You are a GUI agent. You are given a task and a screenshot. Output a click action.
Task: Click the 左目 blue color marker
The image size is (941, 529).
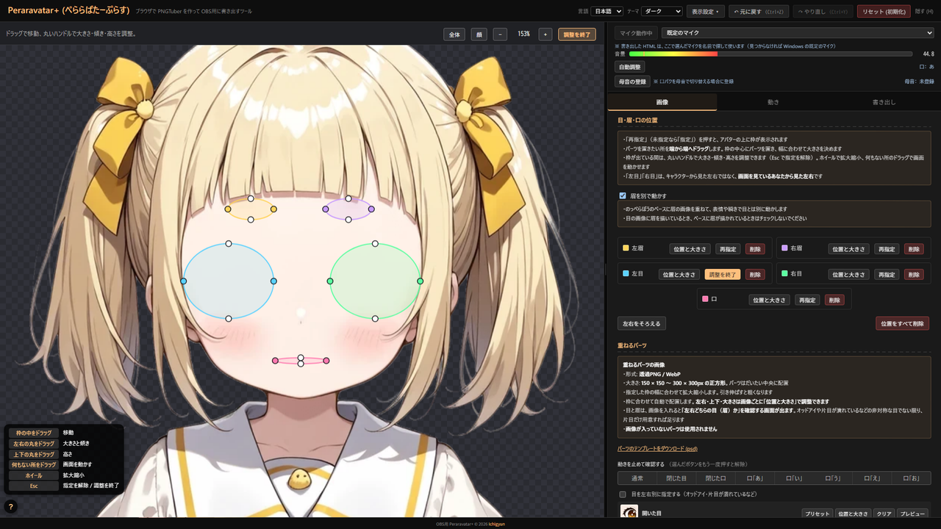626,273
